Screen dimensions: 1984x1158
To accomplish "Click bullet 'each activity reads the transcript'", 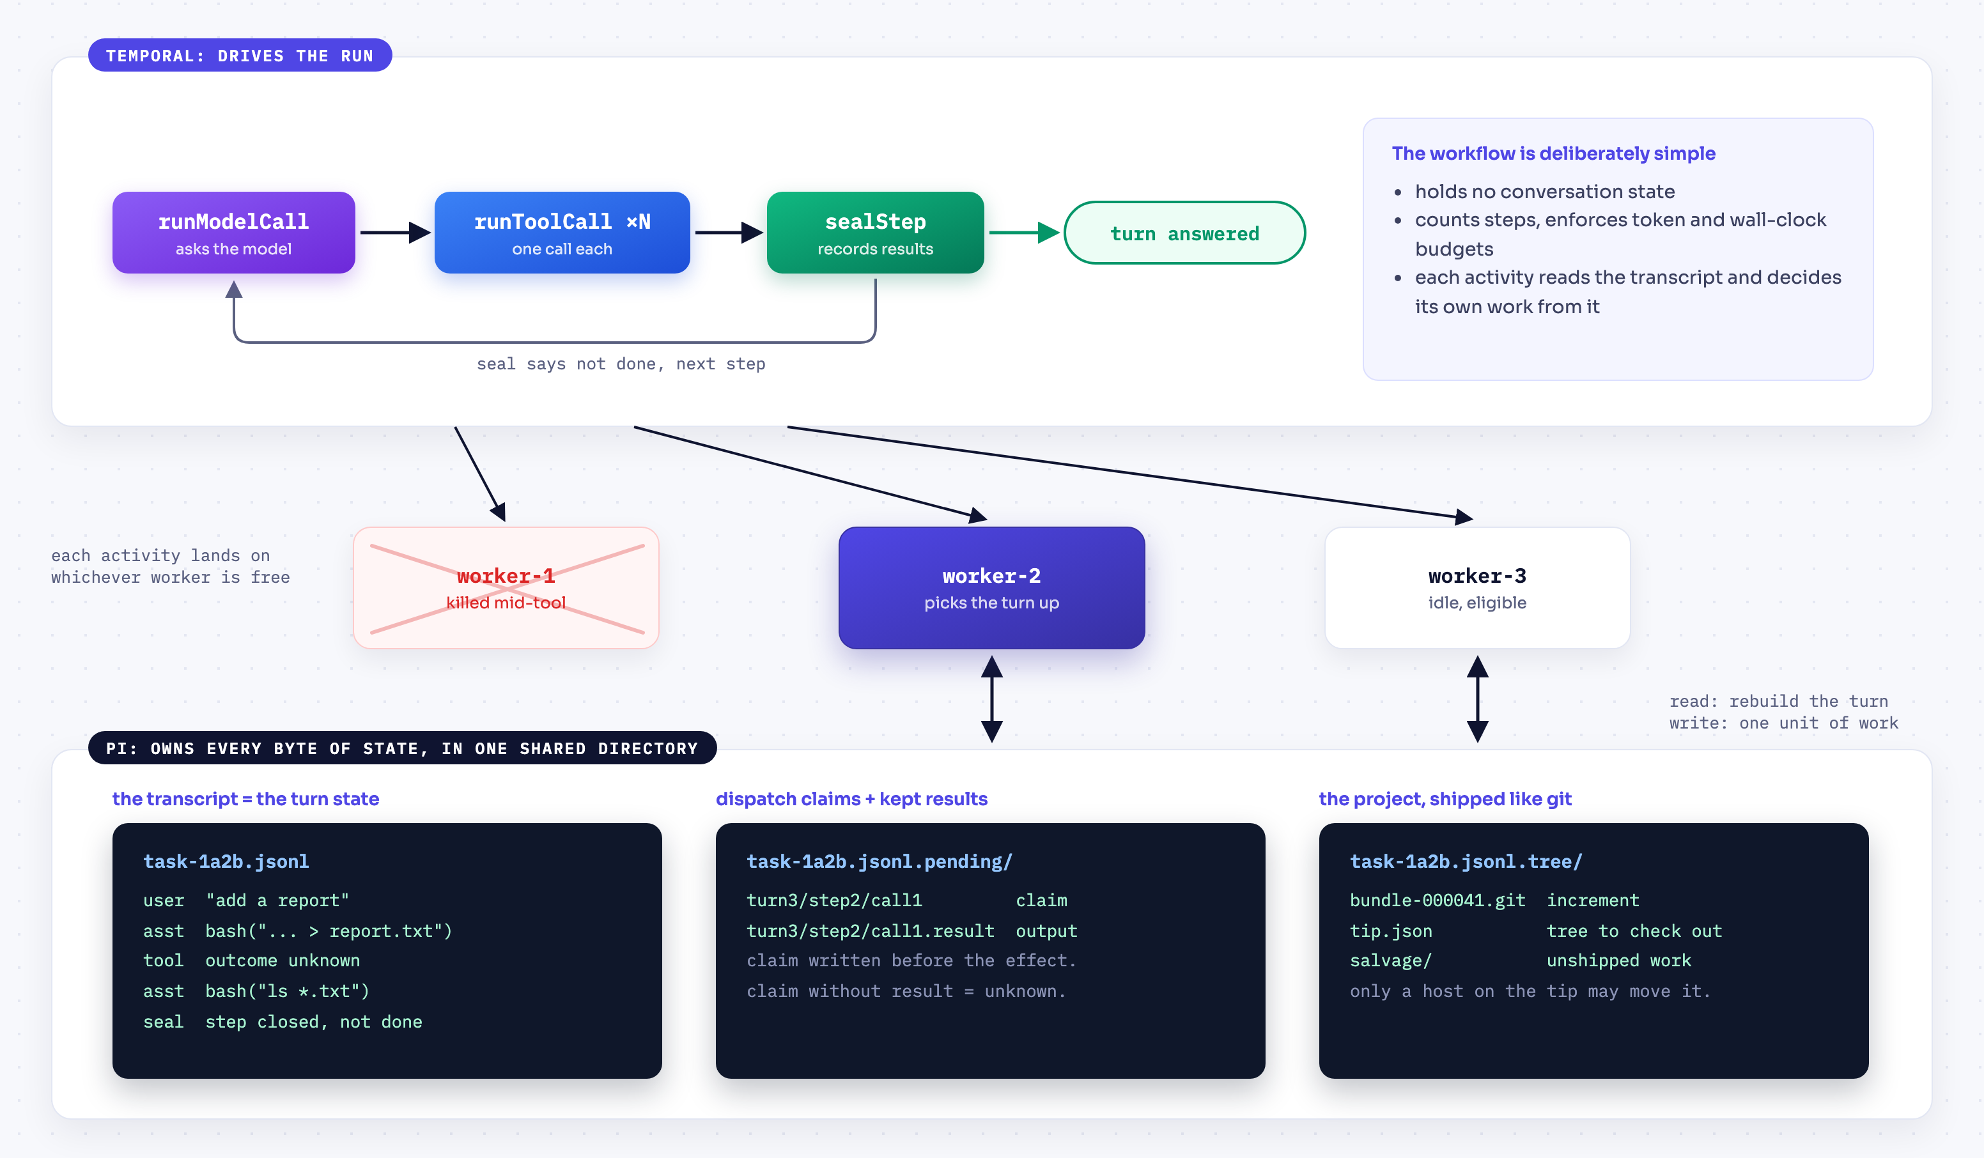I will (x=1627, y=292).
